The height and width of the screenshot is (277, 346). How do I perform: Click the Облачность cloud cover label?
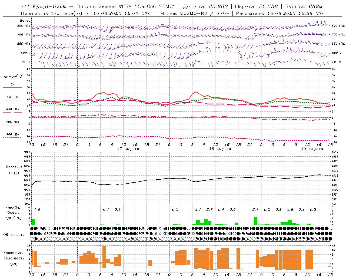[x=14, y=235]
